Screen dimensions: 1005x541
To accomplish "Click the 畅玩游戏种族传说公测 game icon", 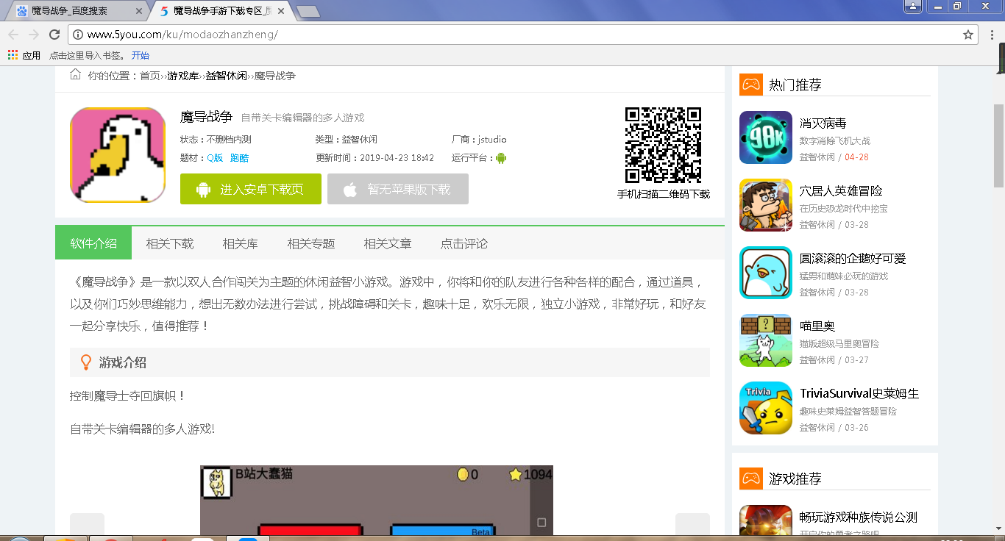I will click(x=766, y=520).
